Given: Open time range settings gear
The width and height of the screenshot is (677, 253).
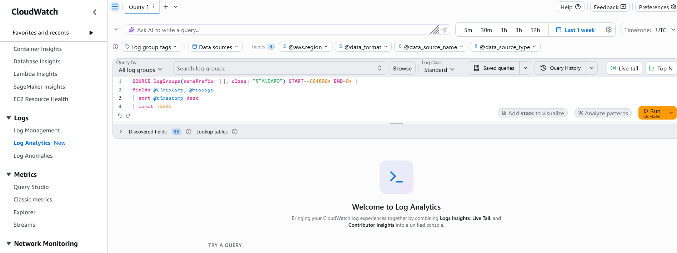Looking at the screenshot, I should (609, 30).
